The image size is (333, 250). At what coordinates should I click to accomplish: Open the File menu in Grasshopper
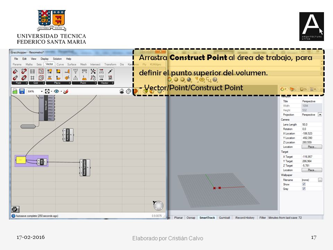pyautogui.click(x=16, y=59)
